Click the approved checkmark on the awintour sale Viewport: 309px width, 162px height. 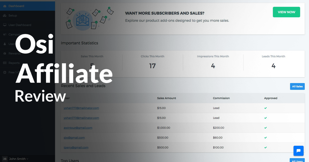pyautogui.click(x=265, y=128)
